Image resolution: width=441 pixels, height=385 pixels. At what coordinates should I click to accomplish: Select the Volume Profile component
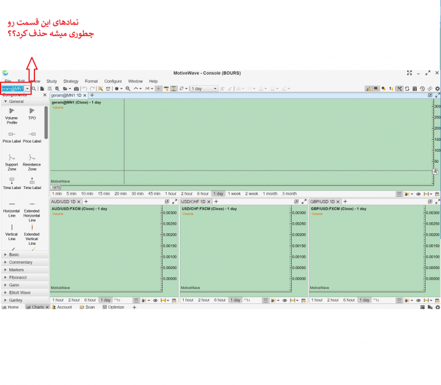pyautogui.click(x=12, y=116)
